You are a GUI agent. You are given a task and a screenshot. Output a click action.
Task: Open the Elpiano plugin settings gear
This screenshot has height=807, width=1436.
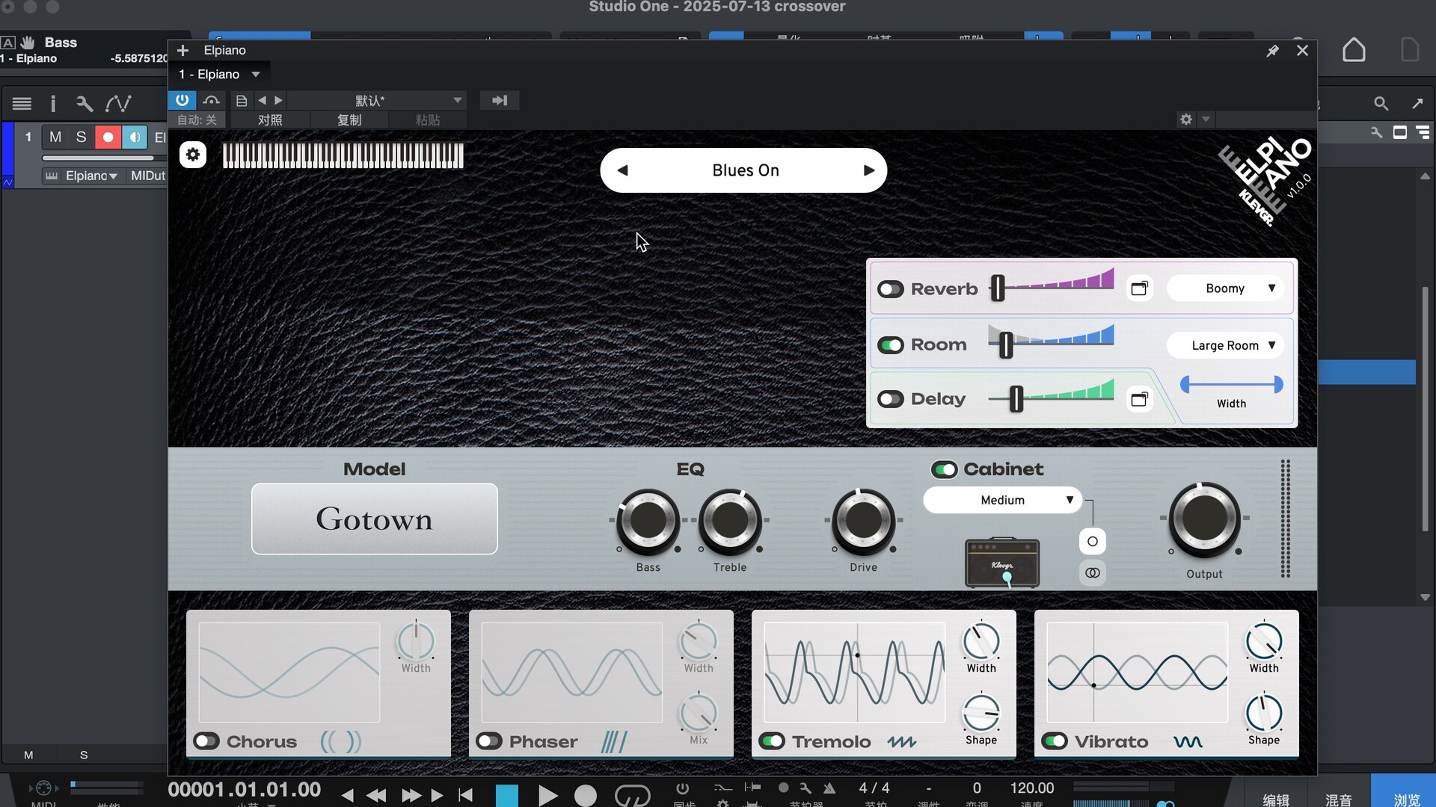pyautogui.click(x=193, y=155)
